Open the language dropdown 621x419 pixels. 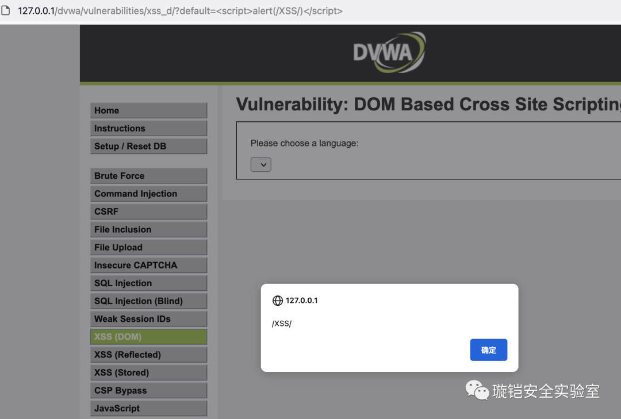260,165
